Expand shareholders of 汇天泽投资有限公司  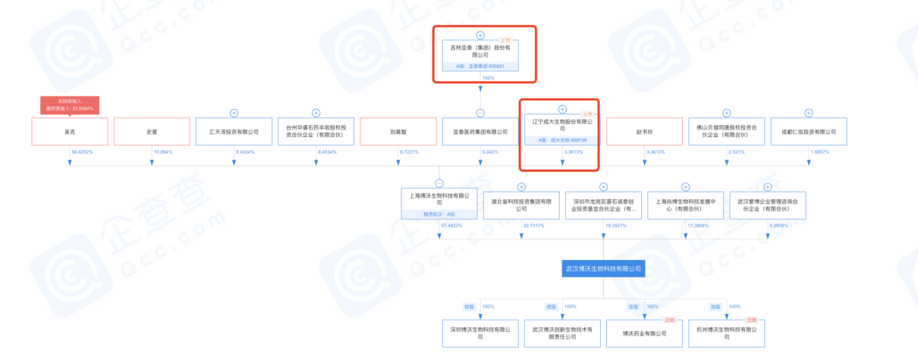(234, 113)
